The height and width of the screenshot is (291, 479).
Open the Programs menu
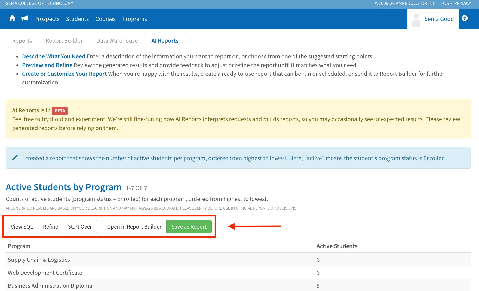tap(135, 19)
